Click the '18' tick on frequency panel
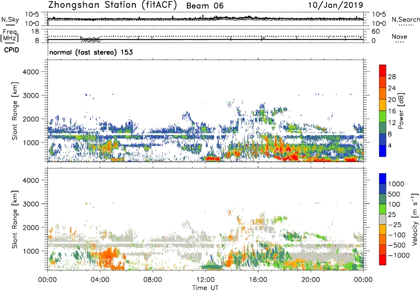 pyautogui.click(x=35, y=31)
